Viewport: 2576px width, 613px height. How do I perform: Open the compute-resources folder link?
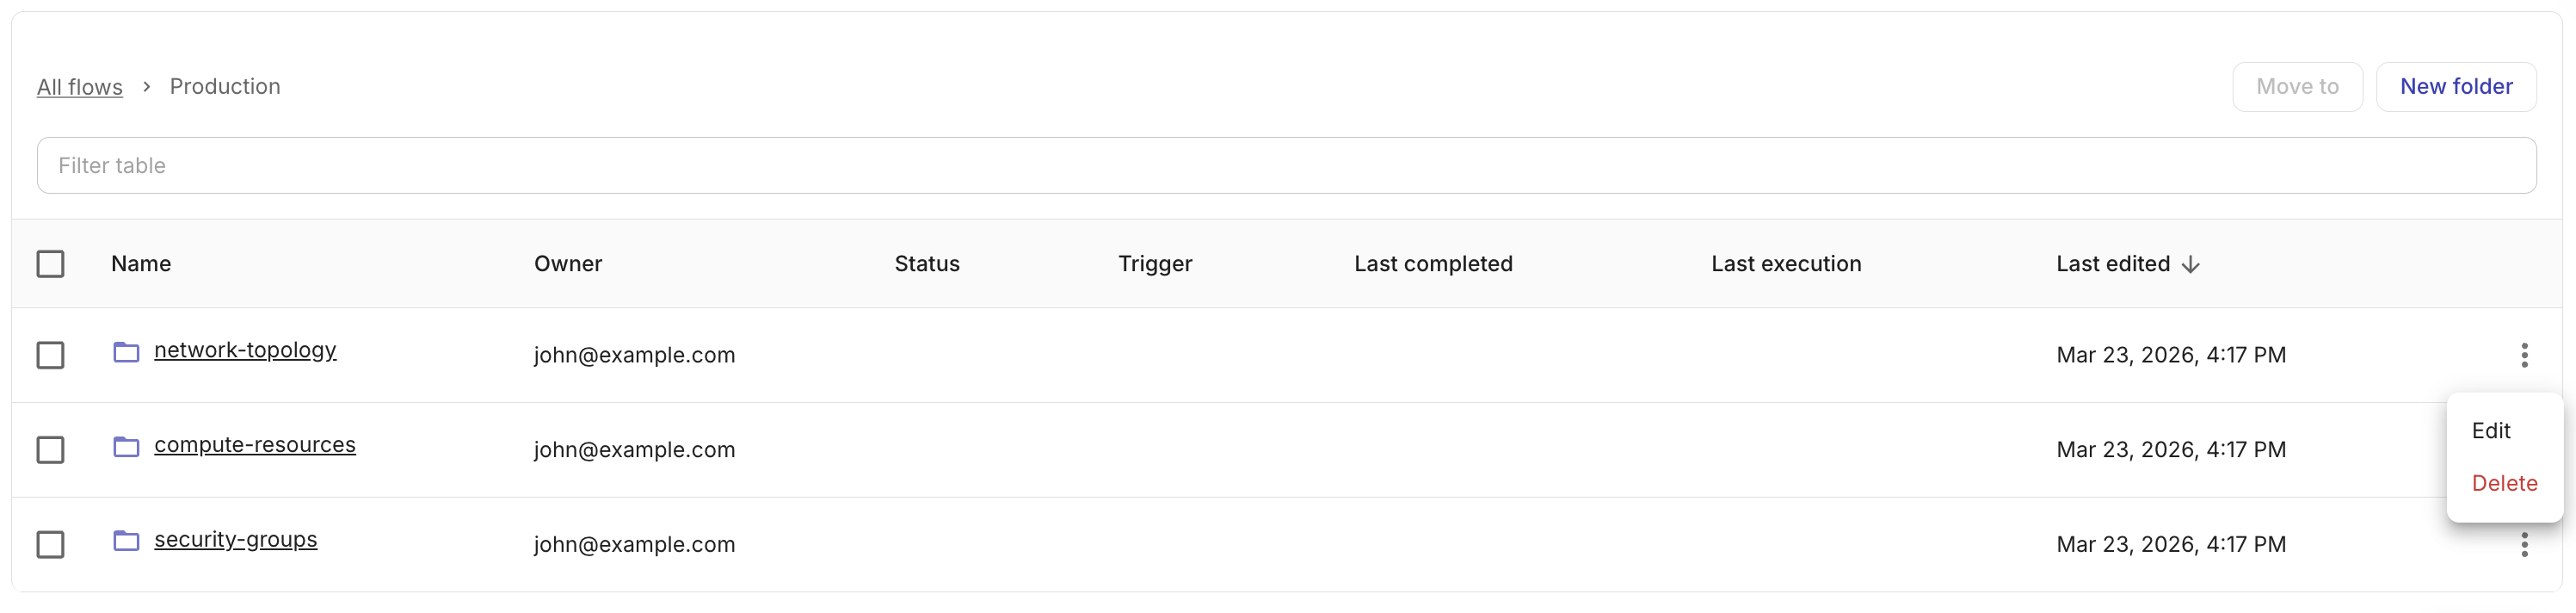point(255,445)
